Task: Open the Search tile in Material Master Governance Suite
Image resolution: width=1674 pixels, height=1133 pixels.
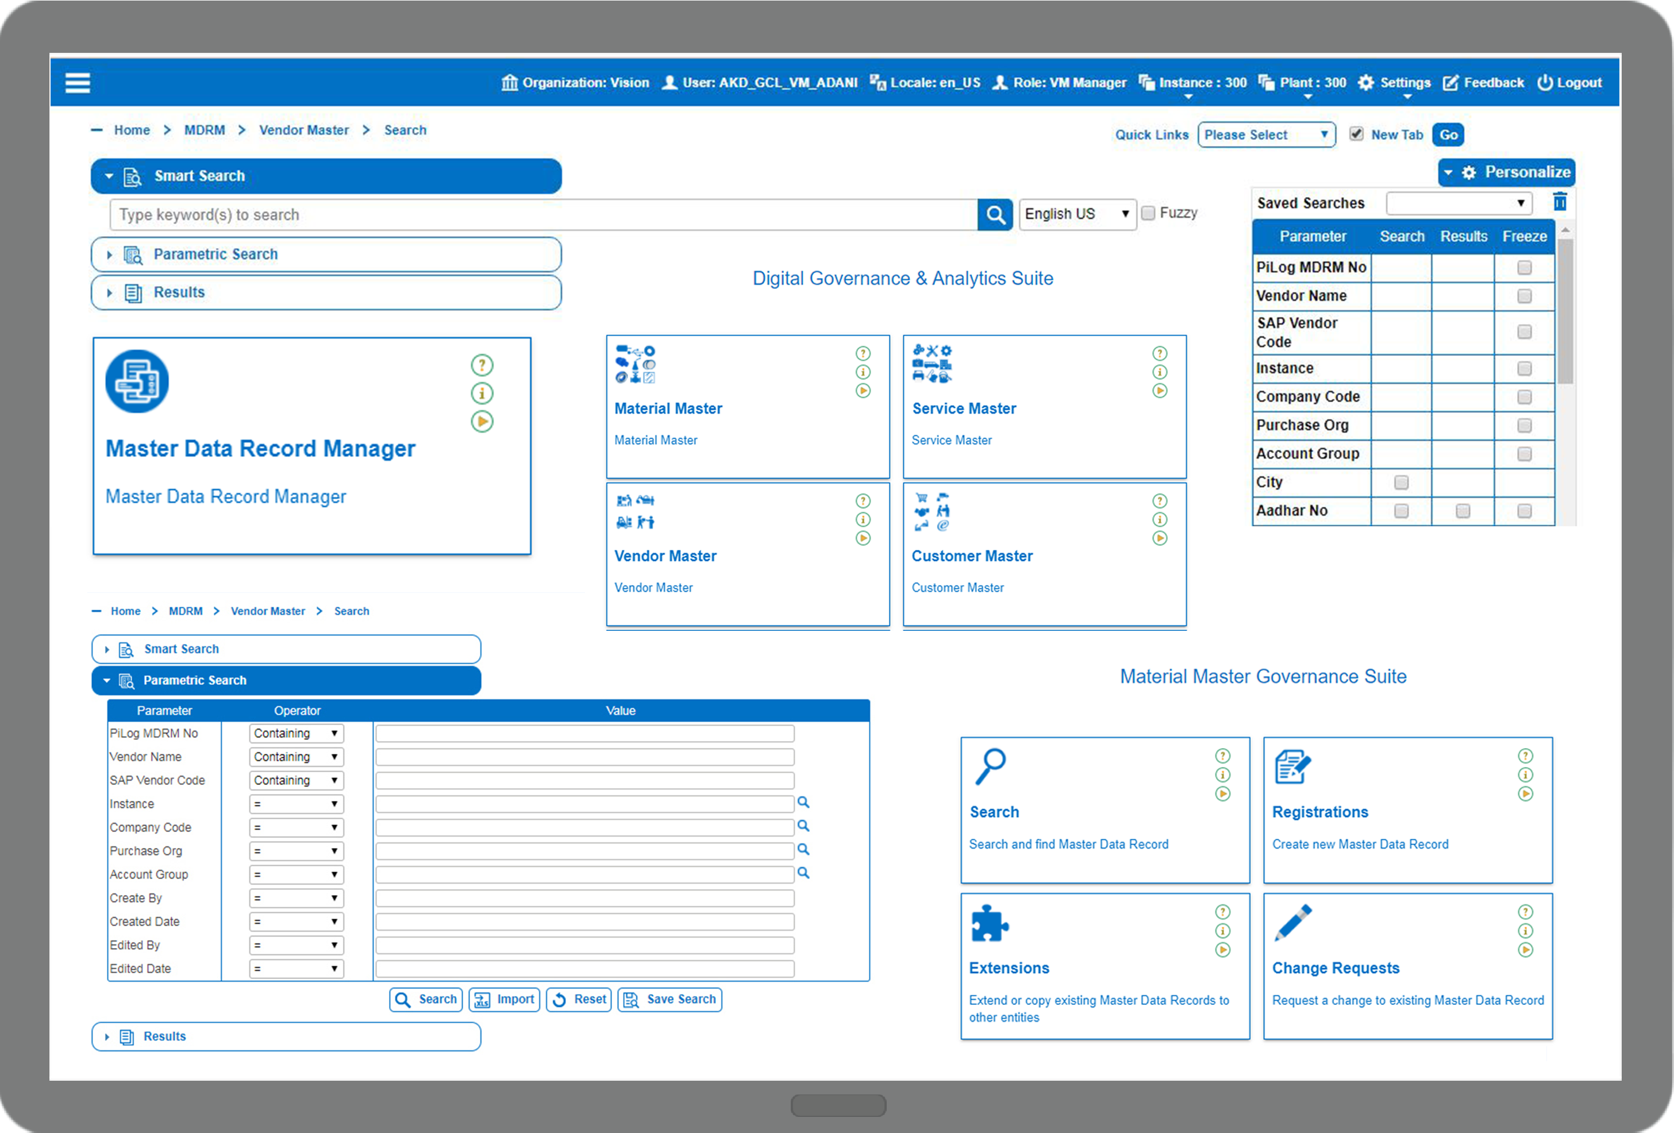Action: [x=994, y=812]
